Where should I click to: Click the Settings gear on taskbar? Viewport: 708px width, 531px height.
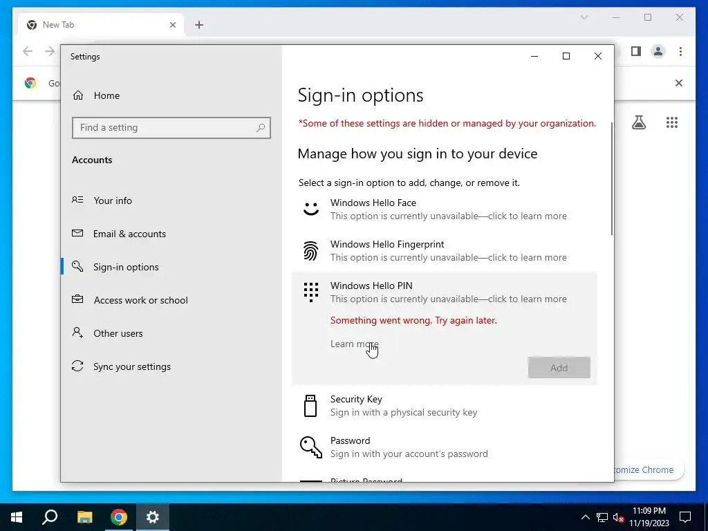[x=153, y=517]
